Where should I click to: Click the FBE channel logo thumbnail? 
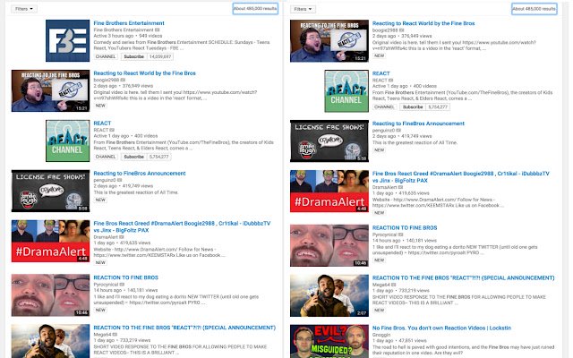tap(68, 40)
